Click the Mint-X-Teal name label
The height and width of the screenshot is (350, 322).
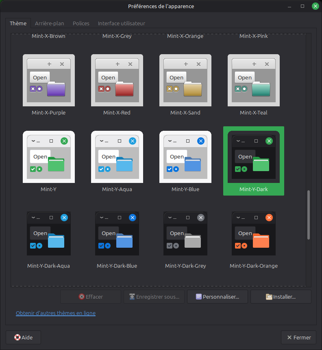tap(254, 113)
